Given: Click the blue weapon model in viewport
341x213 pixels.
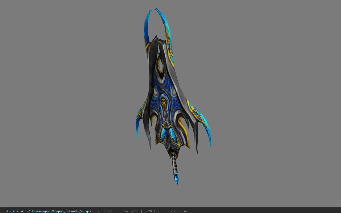Looking at the screenshot, I should coord(173,97).
